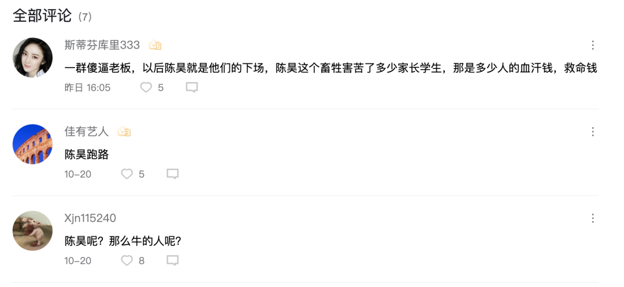The width and height of the screenshot is (624, 287).
Task: Reply to 佳有艺人's comment
Action: (172, 174)
